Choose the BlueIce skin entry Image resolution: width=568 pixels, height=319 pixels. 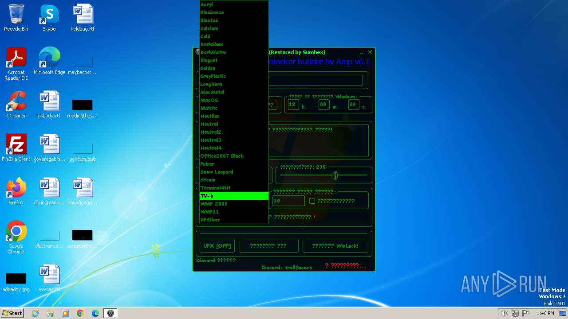(234, 20)
